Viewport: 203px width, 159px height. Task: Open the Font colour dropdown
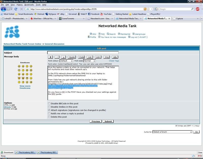[x=66, y=61]
